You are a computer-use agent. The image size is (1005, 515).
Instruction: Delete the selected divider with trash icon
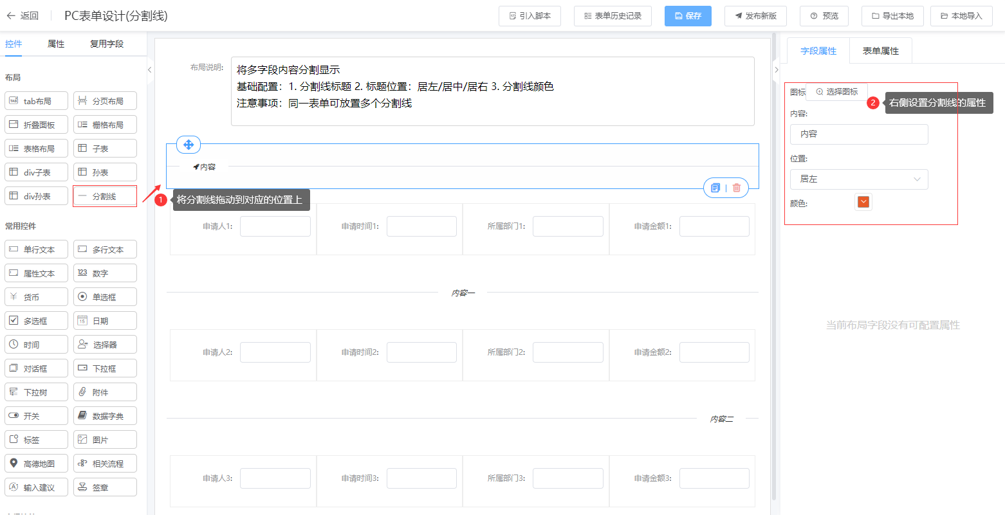[737, 188]
